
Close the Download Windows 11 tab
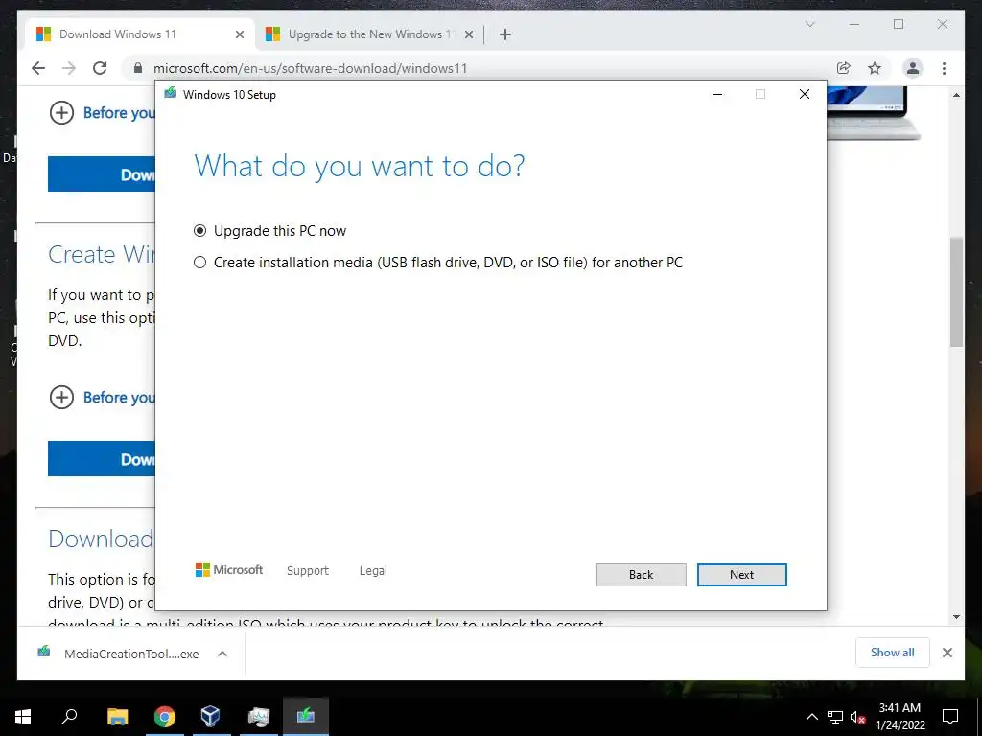pyautogui.click(x=239, y=34)
